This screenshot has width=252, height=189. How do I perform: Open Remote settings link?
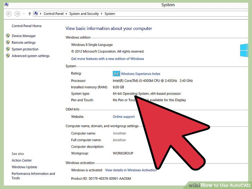pyautogui.click(x=24, y=42)
